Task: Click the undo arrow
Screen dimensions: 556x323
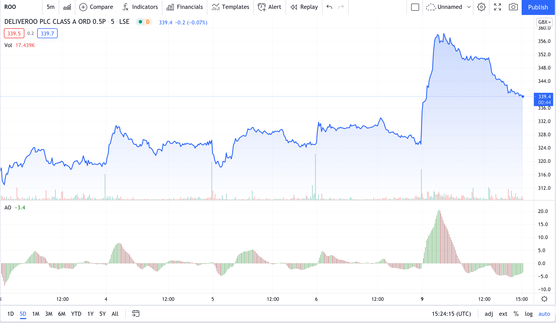Action: (329, 7)
